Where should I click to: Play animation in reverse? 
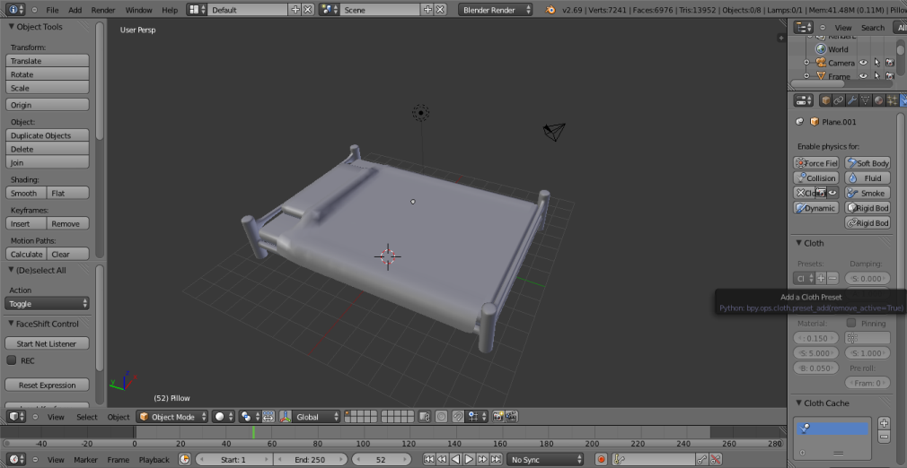pyautogui.click(x=455, y=459)
